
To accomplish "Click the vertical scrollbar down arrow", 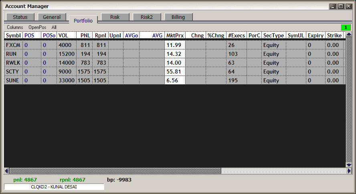I will coord(349,165).
